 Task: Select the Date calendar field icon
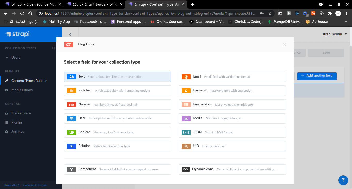[71, 118]
